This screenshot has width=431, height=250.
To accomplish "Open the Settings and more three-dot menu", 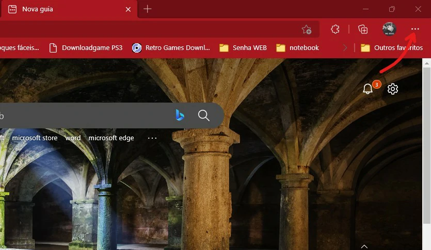I will 415,29.
